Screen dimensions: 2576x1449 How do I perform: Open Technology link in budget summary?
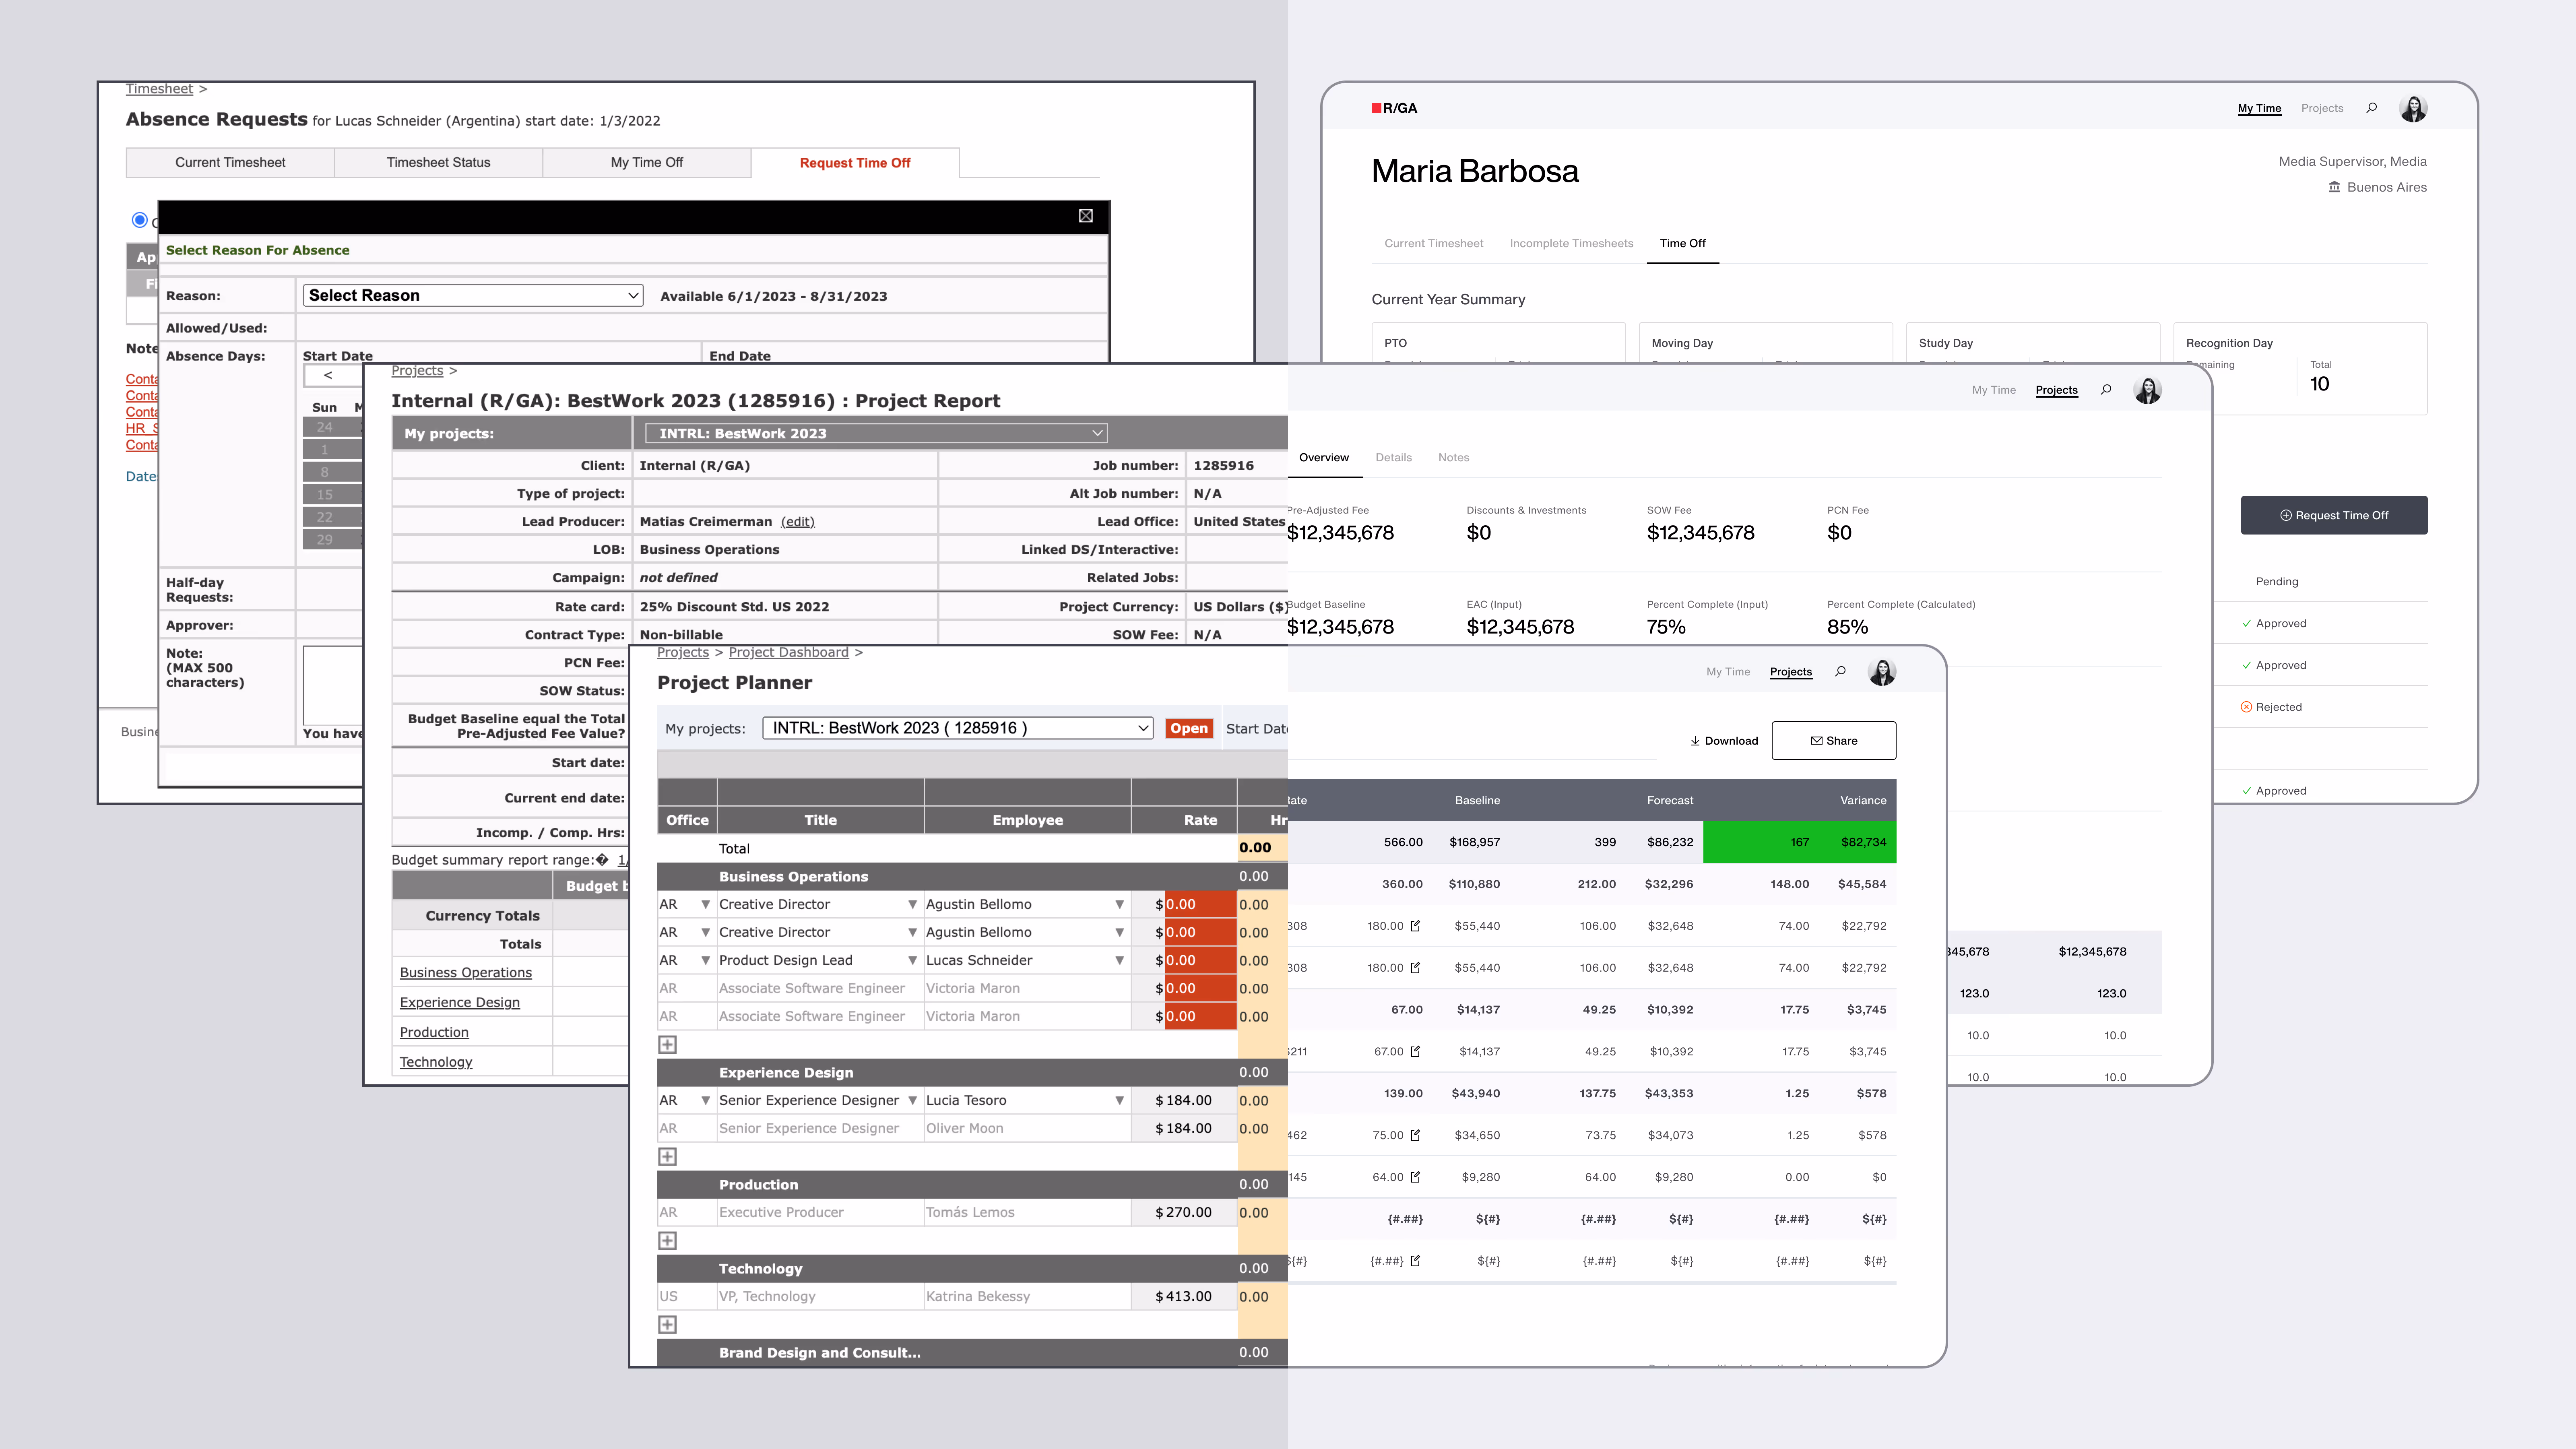click(435, 1062)
